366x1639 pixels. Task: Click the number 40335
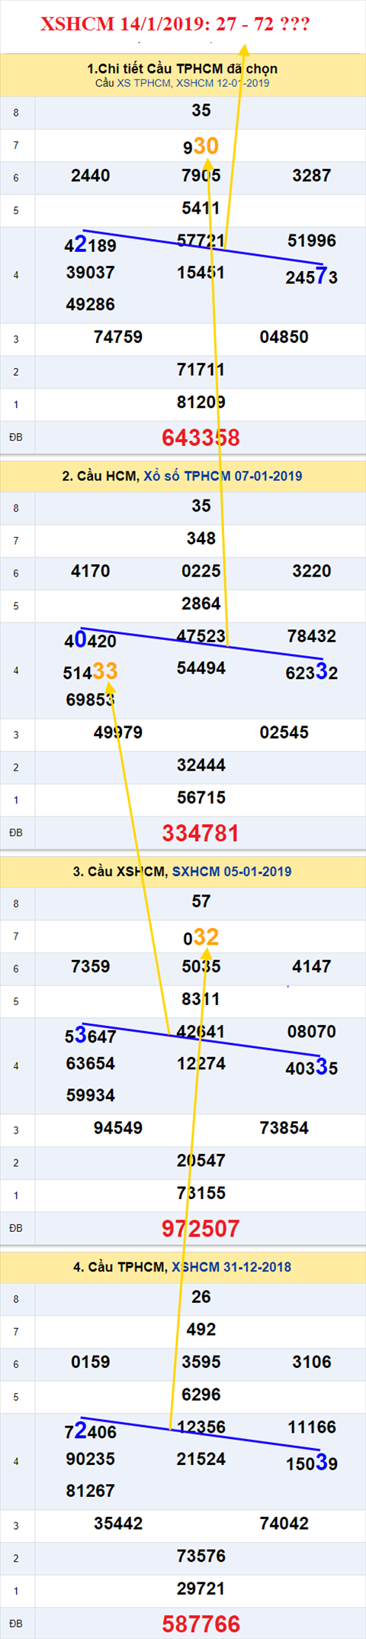pos(312,1068)
